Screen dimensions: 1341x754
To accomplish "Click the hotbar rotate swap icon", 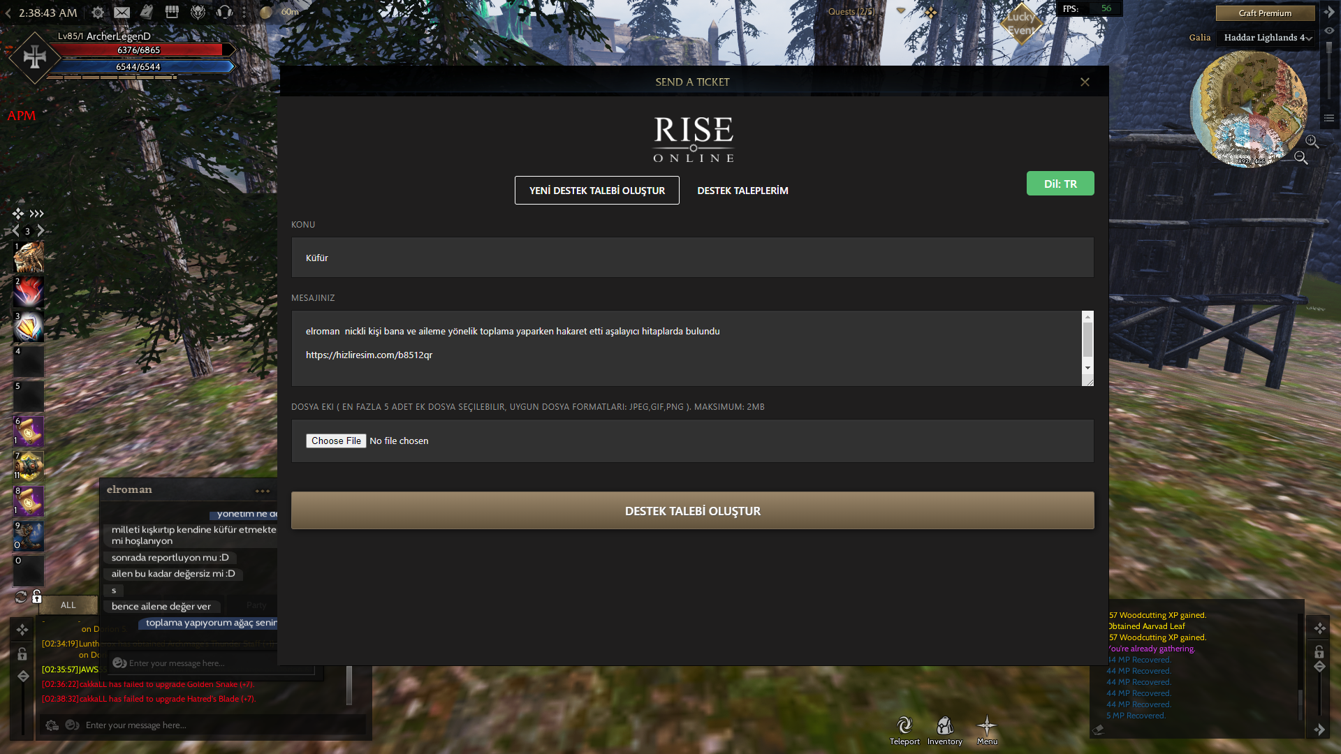I will point(21,597).
